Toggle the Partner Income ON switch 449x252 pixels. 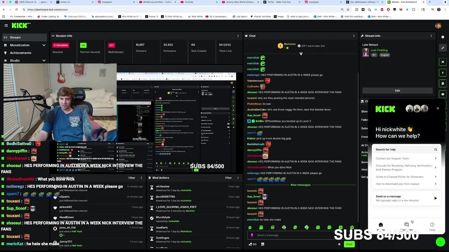[x=83, y=45]
